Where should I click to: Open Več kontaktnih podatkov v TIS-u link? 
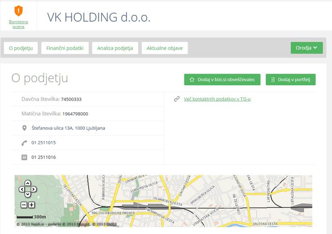217,99
